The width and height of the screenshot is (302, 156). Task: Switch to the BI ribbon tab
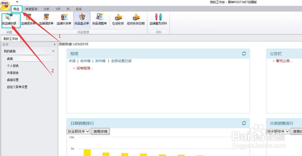(68, 9)
